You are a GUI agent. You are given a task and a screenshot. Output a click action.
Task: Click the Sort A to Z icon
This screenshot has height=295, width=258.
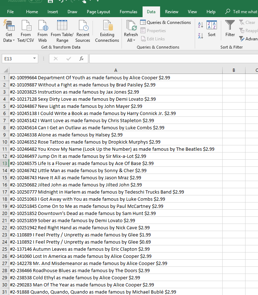(200, 25)
